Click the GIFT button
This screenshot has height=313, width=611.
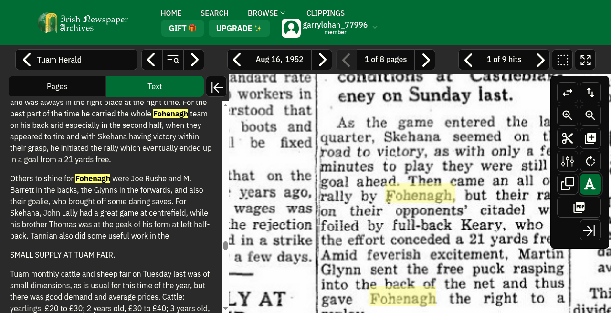click(182, 28)
